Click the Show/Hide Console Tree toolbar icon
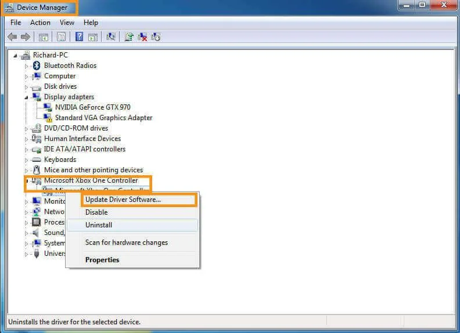Viewport: 460px width, 333px height. pos(44,37)
